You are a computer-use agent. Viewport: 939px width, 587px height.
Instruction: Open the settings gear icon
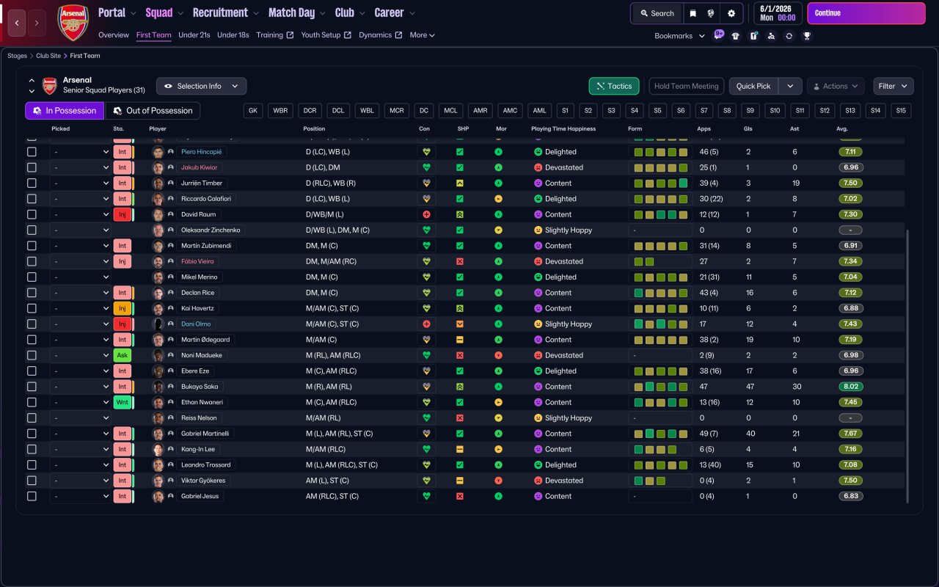tap(731, 13)
